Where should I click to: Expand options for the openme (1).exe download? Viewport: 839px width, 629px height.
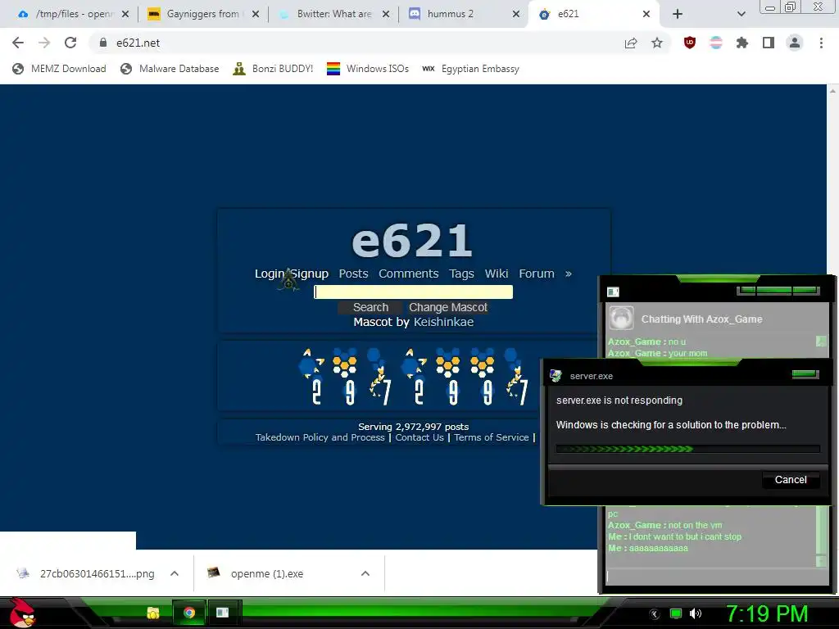coord(365,573)
